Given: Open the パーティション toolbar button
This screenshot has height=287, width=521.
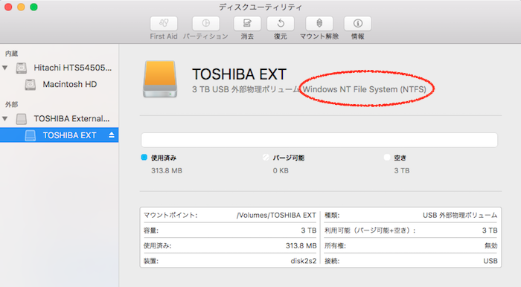Looking at the screenshot, I should pyautogui.click(x=205, y=24).
